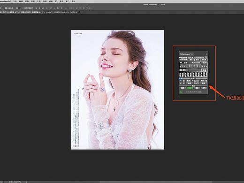
Task: Open the 滤镜 (Filter) menu
Action: 51,1
